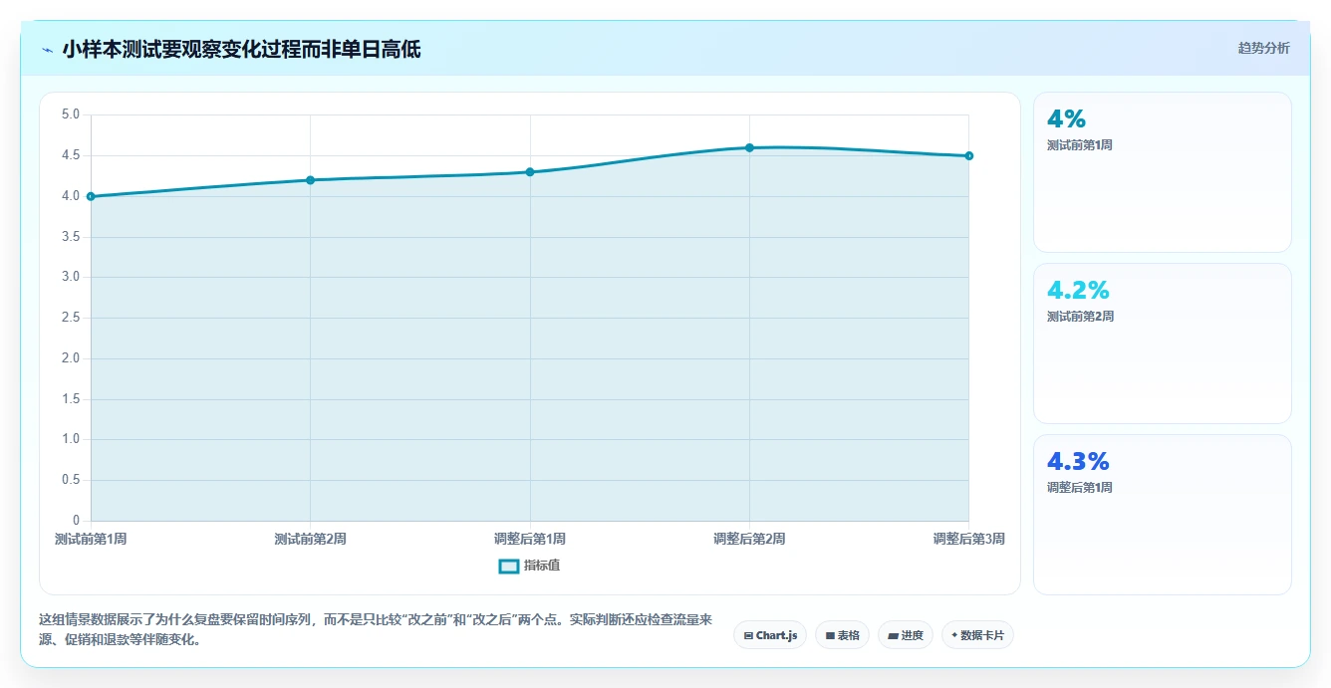Click x-axis label 调整后第3周
Viewport: 1331px width, 688px height.
968,539
